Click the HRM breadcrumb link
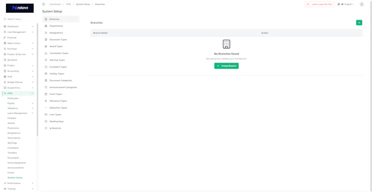This screenshot has width=372, height=192. click(68, 4)
